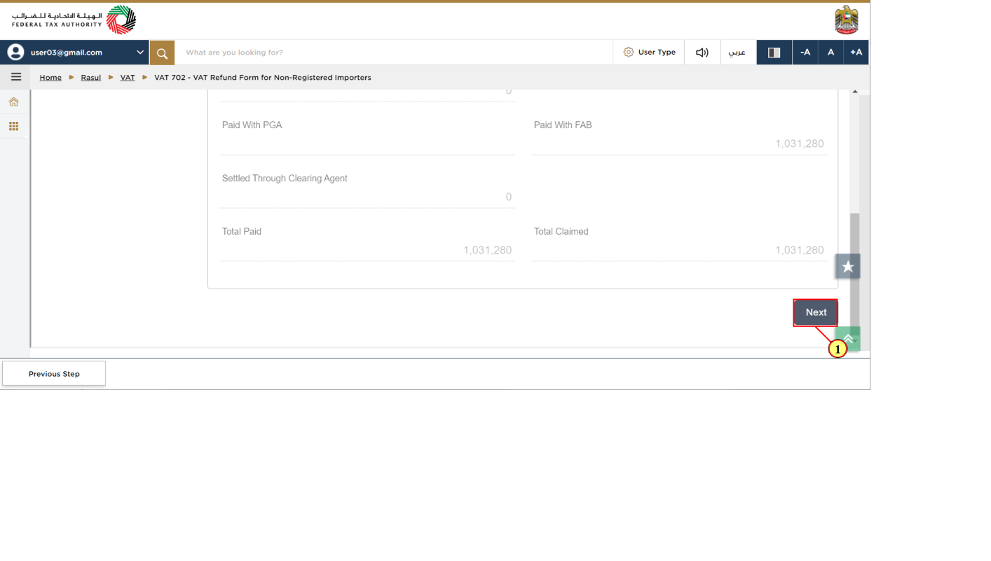Click the UAE emblem logo
Image resolution: width=991 pixels, height=561 pixels.
click(x=847, y=20)
